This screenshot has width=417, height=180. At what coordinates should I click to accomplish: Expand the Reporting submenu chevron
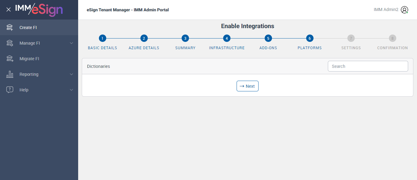point(71,74)
